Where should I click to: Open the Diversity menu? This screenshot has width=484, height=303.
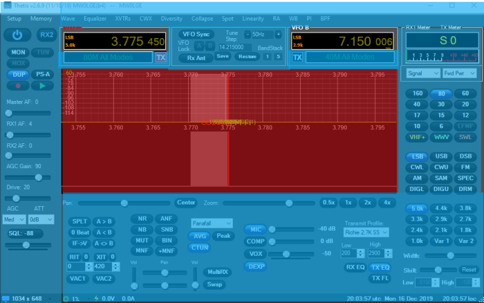click(x=172, y=19)
